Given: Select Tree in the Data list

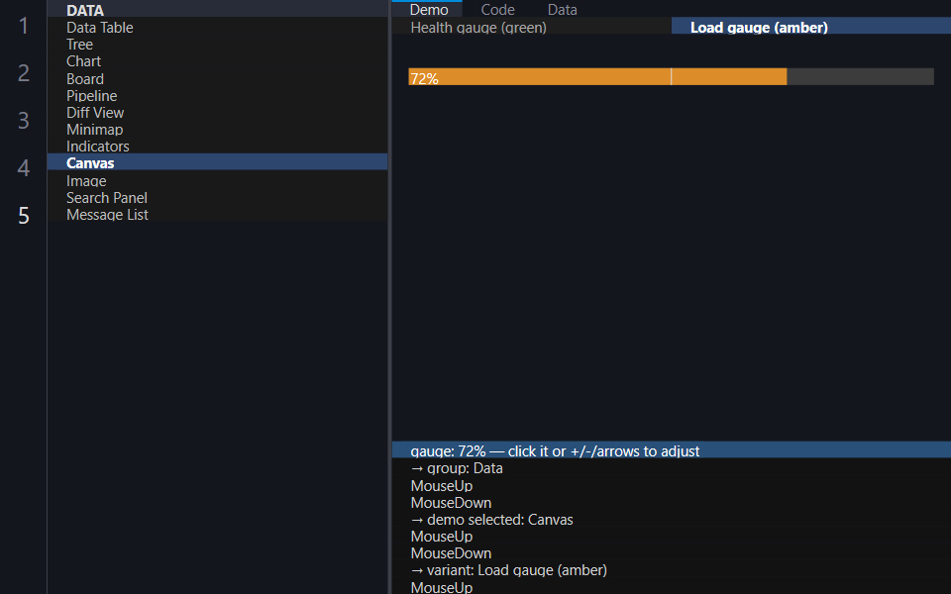Looking at the screenshot, I should pyautogui.click(x=217, y=45).
